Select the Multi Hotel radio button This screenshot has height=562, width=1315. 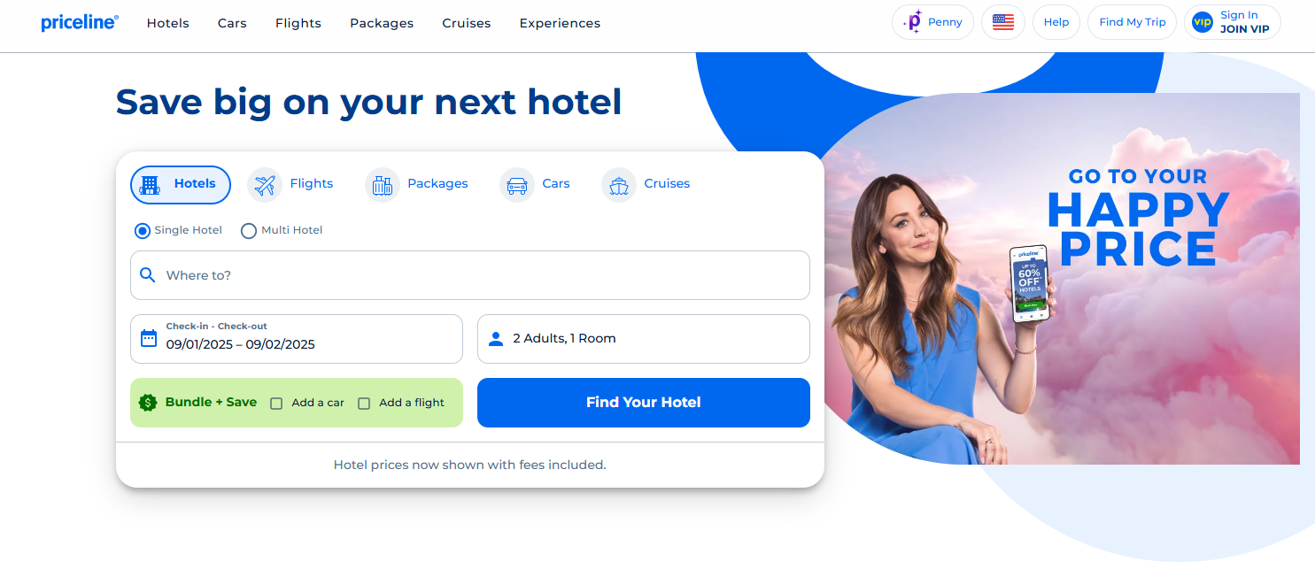coord(249,231)
